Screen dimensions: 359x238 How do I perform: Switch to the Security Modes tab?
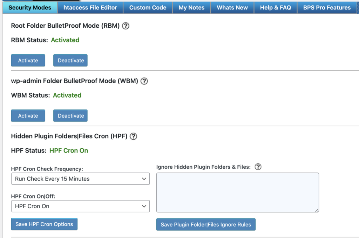(30, 8)
